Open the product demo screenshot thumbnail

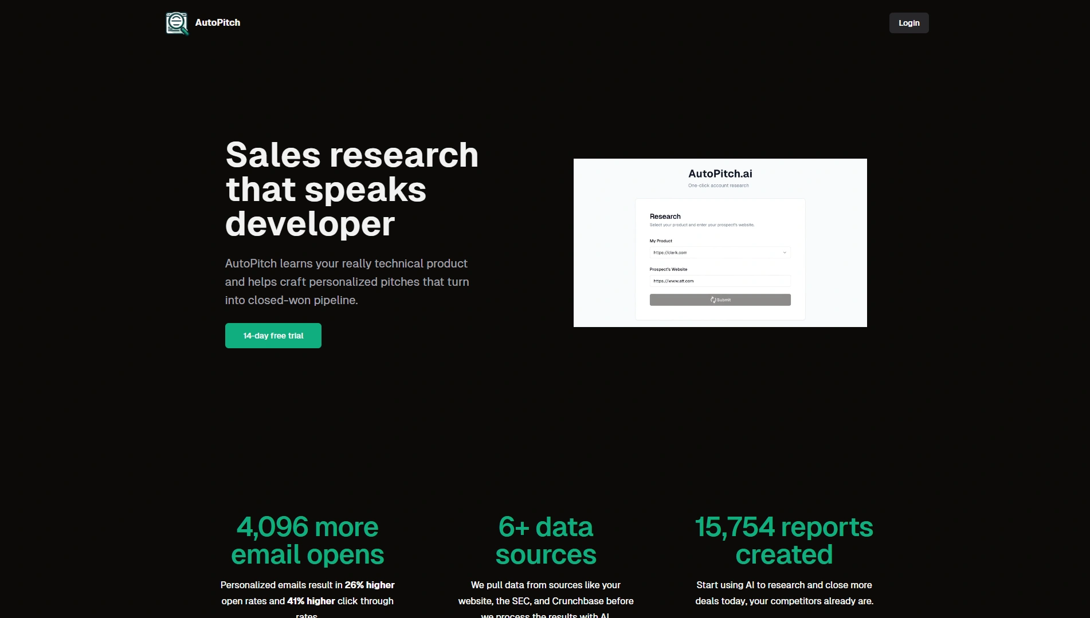pos(720,243)
